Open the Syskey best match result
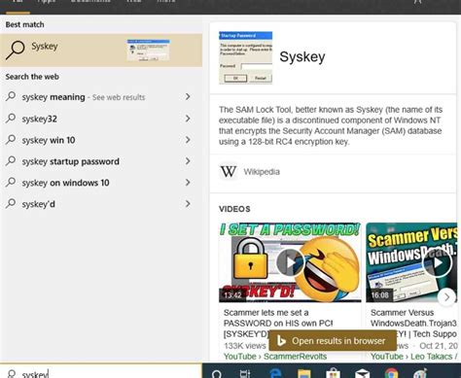The width and height of the screenshot is (461, 378). click(x=101, y=51)
